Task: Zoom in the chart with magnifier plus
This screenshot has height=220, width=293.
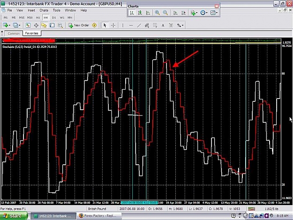Action: click(157, 13)
